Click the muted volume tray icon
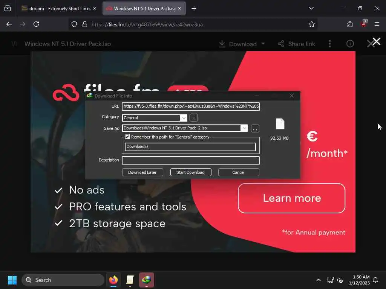 (340, 280)
